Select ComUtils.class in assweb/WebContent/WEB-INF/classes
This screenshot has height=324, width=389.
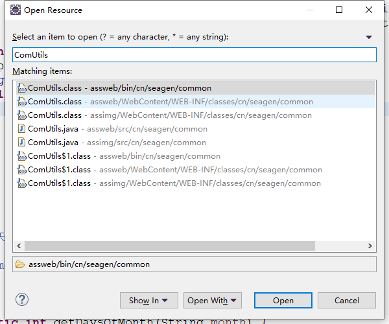coord(196,102)
